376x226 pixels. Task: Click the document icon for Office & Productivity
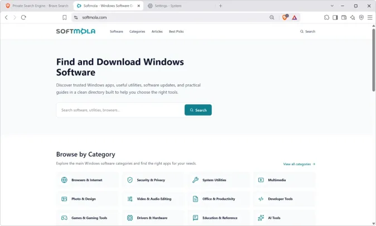point(195,199)
